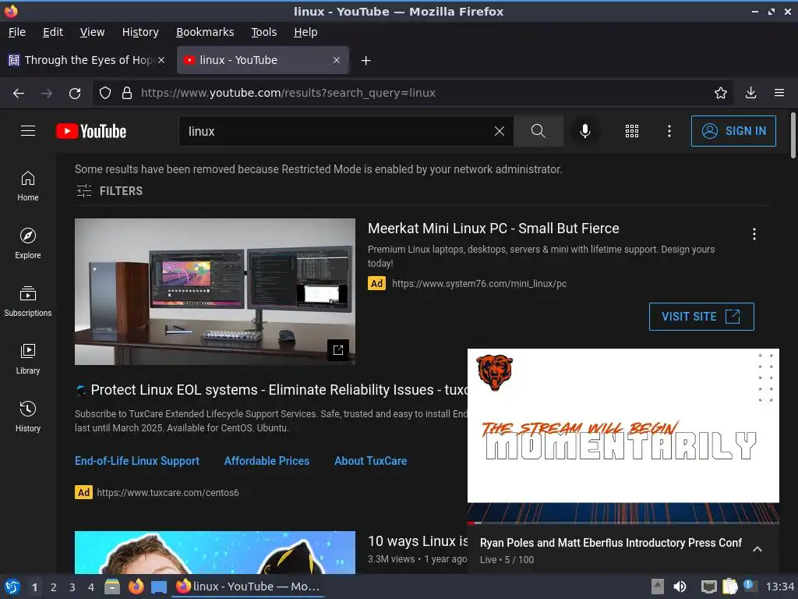Open 10 ways Linux video thumbnail
Screen dimensions: 798x599
[215, 553]
